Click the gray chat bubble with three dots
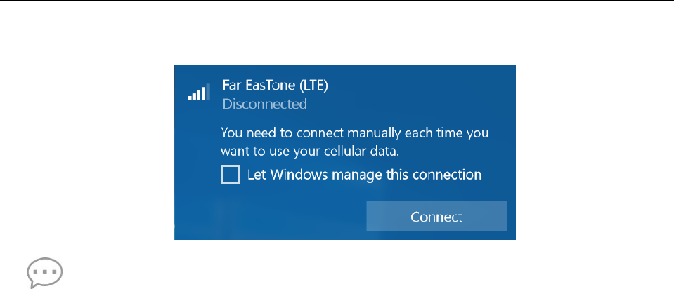 (45, 273)
